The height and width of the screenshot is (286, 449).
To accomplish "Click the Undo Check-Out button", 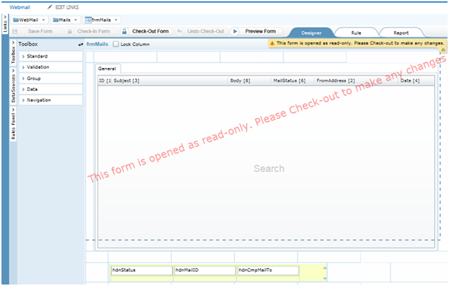I will 202,31.
